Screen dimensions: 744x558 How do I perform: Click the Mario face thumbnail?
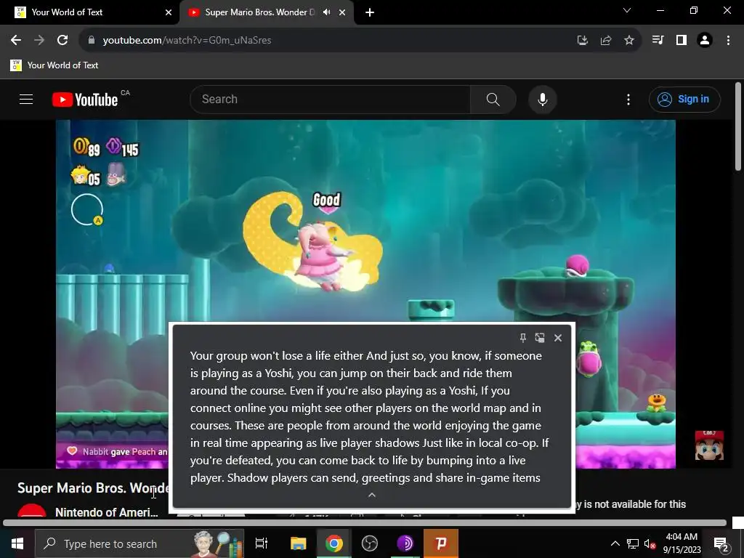(x=709, y=445)
